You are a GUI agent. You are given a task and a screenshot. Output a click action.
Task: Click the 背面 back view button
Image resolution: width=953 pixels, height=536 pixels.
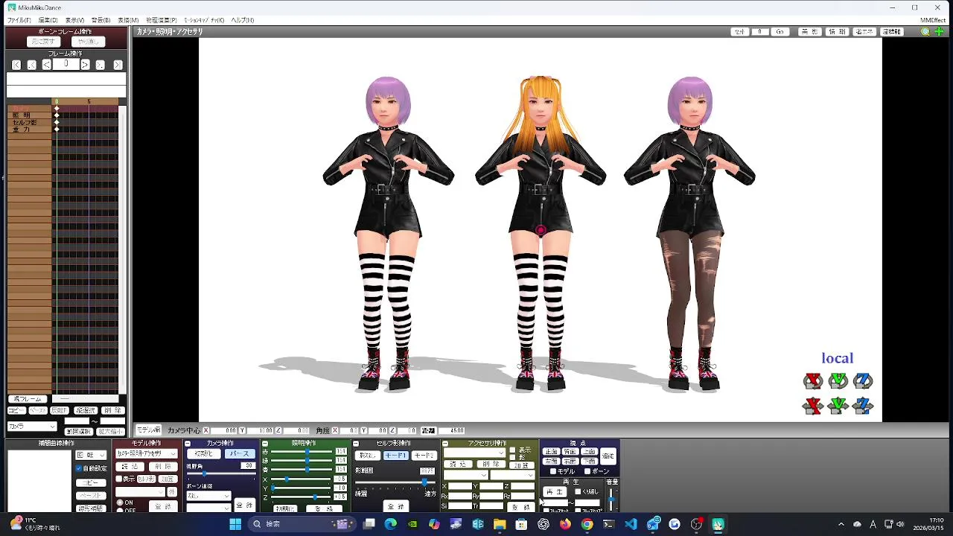[x=570, y=452]
